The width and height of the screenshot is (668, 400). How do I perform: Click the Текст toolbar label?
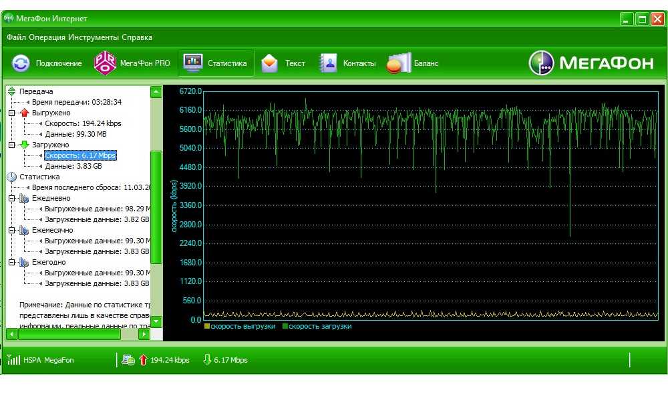point(295,63)
